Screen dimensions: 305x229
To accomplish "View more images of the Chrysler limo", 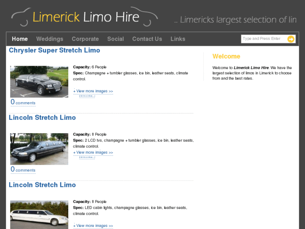I will click(93, 91).
